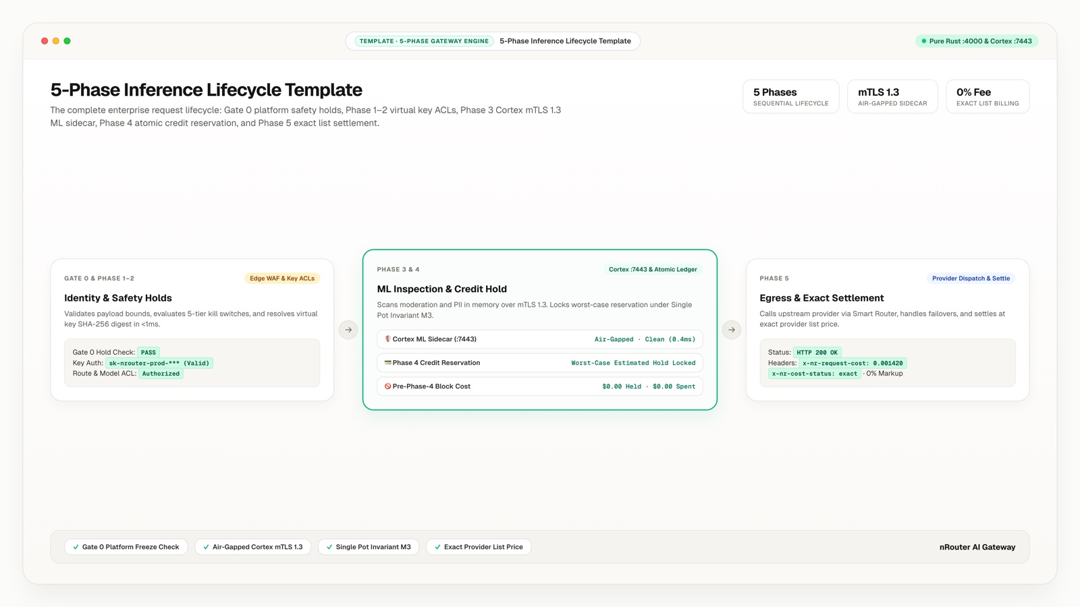Click the Worst-Case Estimated Hold Locked value
The image size is (1080, 607).
tap(633, 363)
